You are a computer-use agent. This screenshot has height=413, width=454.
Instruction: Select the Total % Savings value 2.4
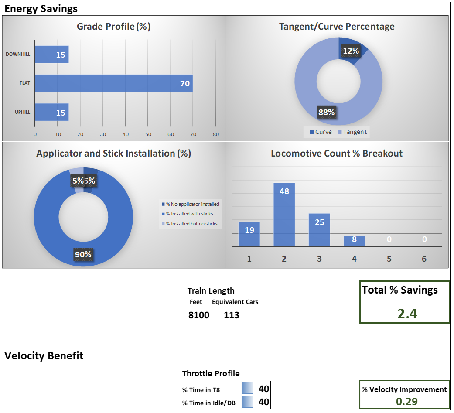coord(404,314)
